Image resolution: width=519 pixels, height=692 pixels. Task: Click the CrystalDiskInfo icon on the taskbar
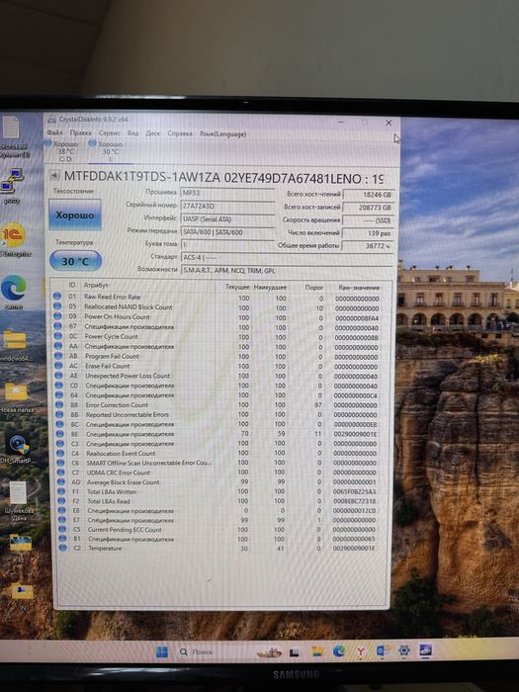point(425,650)
